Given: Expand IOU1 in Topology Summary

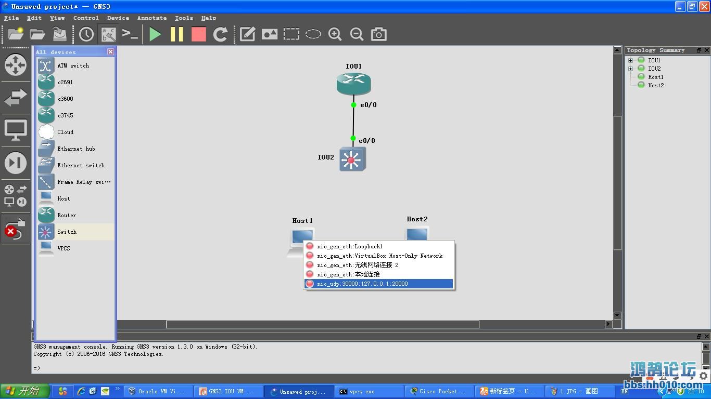Looking at the screenshot, I should [631, 60].
